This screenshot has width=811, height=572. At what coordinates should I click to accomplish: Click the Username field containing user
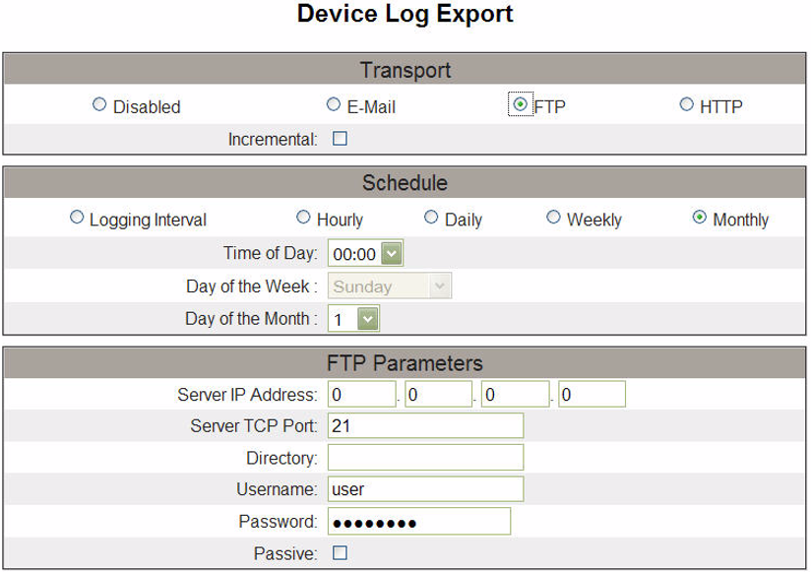[x=425, y=489]
